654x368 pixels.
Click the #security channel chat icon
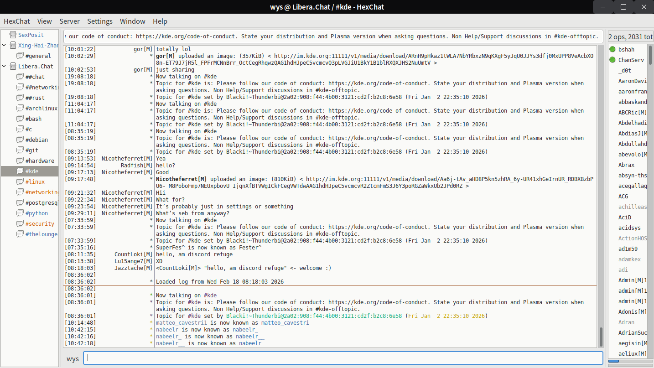pyautogui.click(x=20, y=223)
